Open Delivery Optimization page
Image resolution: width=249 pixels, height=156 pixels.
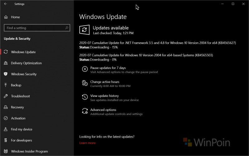pyautogui.click(x=26, y=63)
